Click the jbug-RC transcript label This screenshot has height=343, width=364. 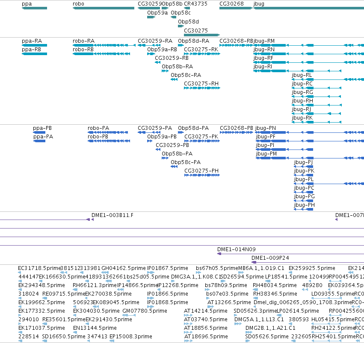pyautogui.click(x=302, y=84)
